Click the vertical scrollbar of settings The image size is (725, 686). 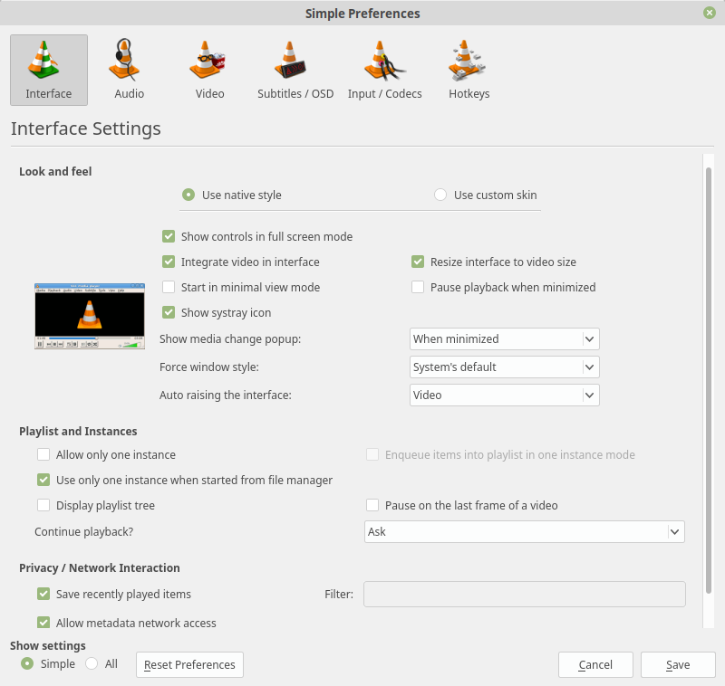(708, 362)
